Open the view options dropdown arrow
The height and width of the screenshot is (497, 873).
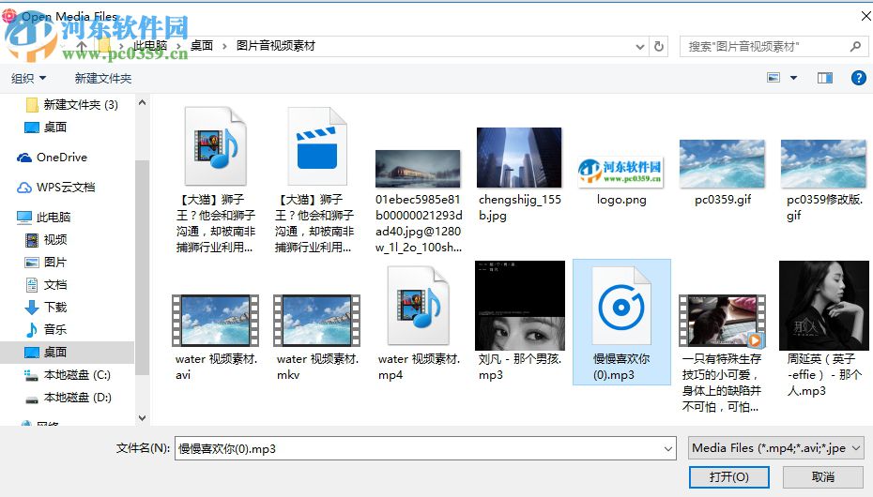point(794,78)
